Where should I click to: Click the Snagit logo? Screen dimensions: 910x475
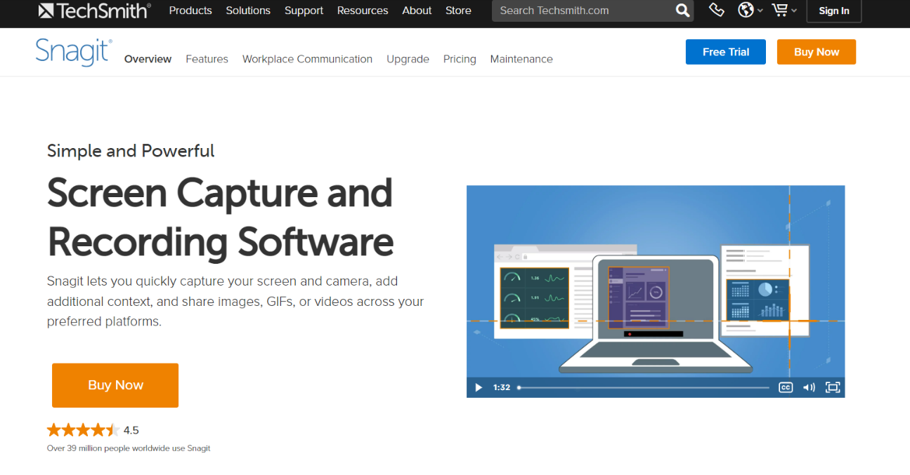[74, 53]
